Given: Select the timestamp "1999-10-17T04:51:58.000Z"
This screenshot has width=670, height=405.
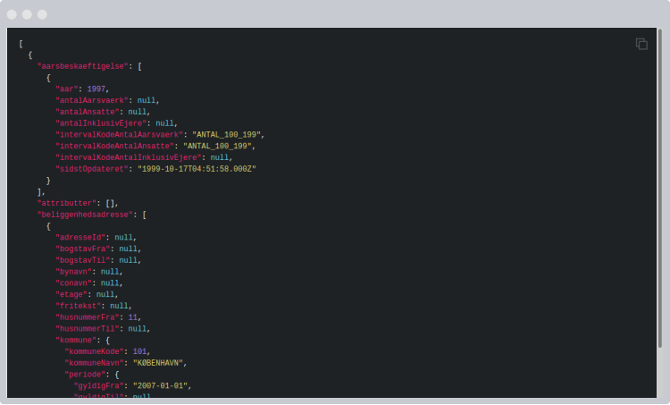Looking at the screenshot, I should click(197, 169).
